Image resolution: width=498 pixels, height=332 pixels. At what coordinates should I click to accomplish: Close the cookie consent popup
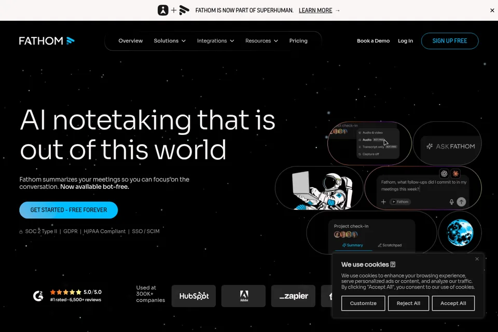coord(477,259)
